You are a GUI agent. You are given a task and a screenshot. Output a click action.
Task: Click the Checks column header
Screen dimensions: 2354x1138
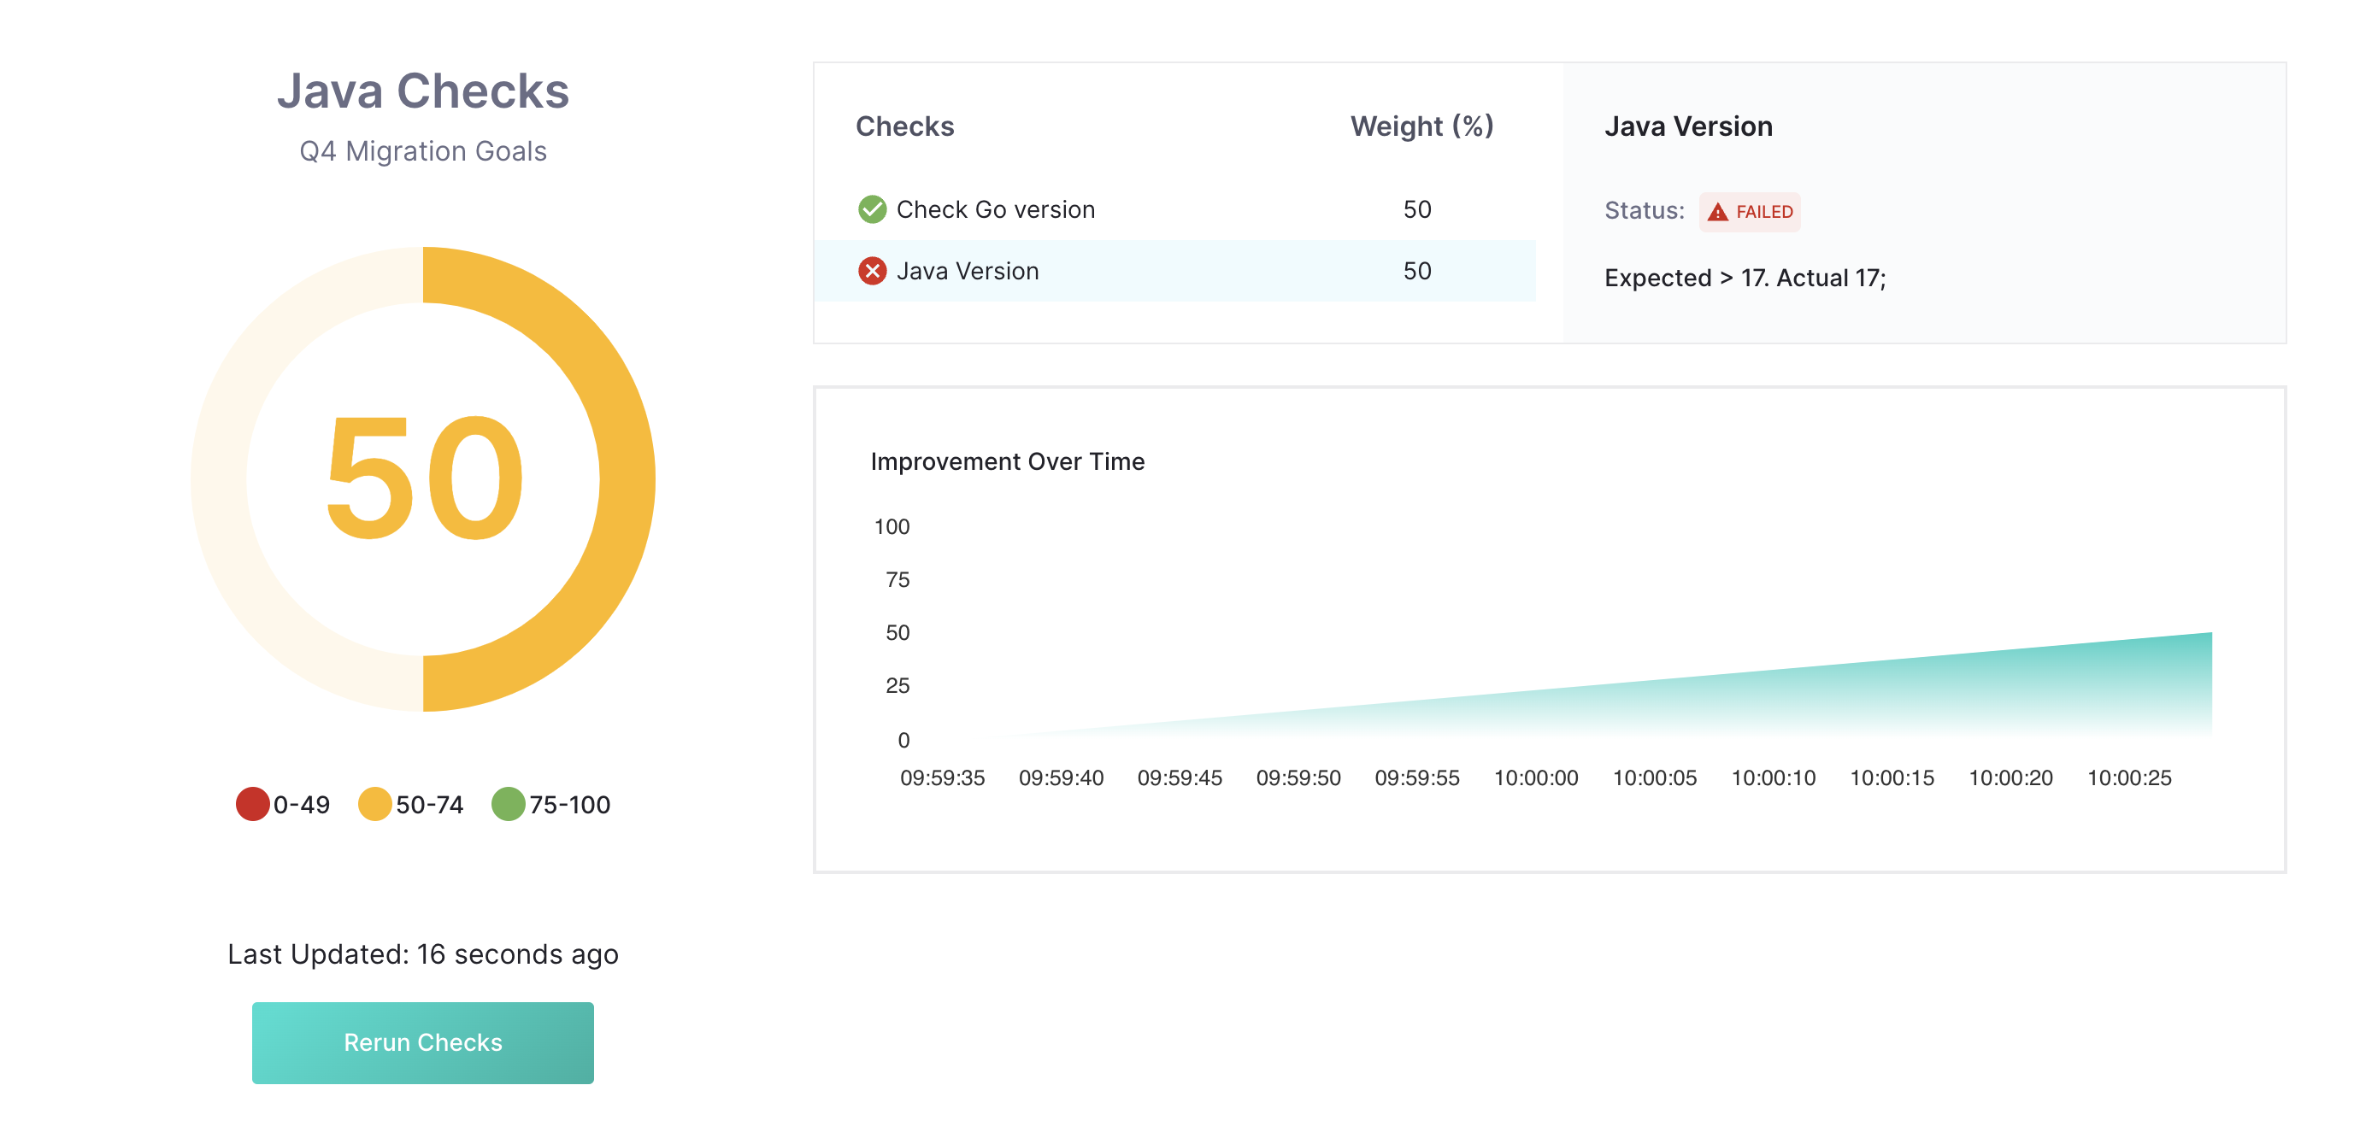(903, 126)
